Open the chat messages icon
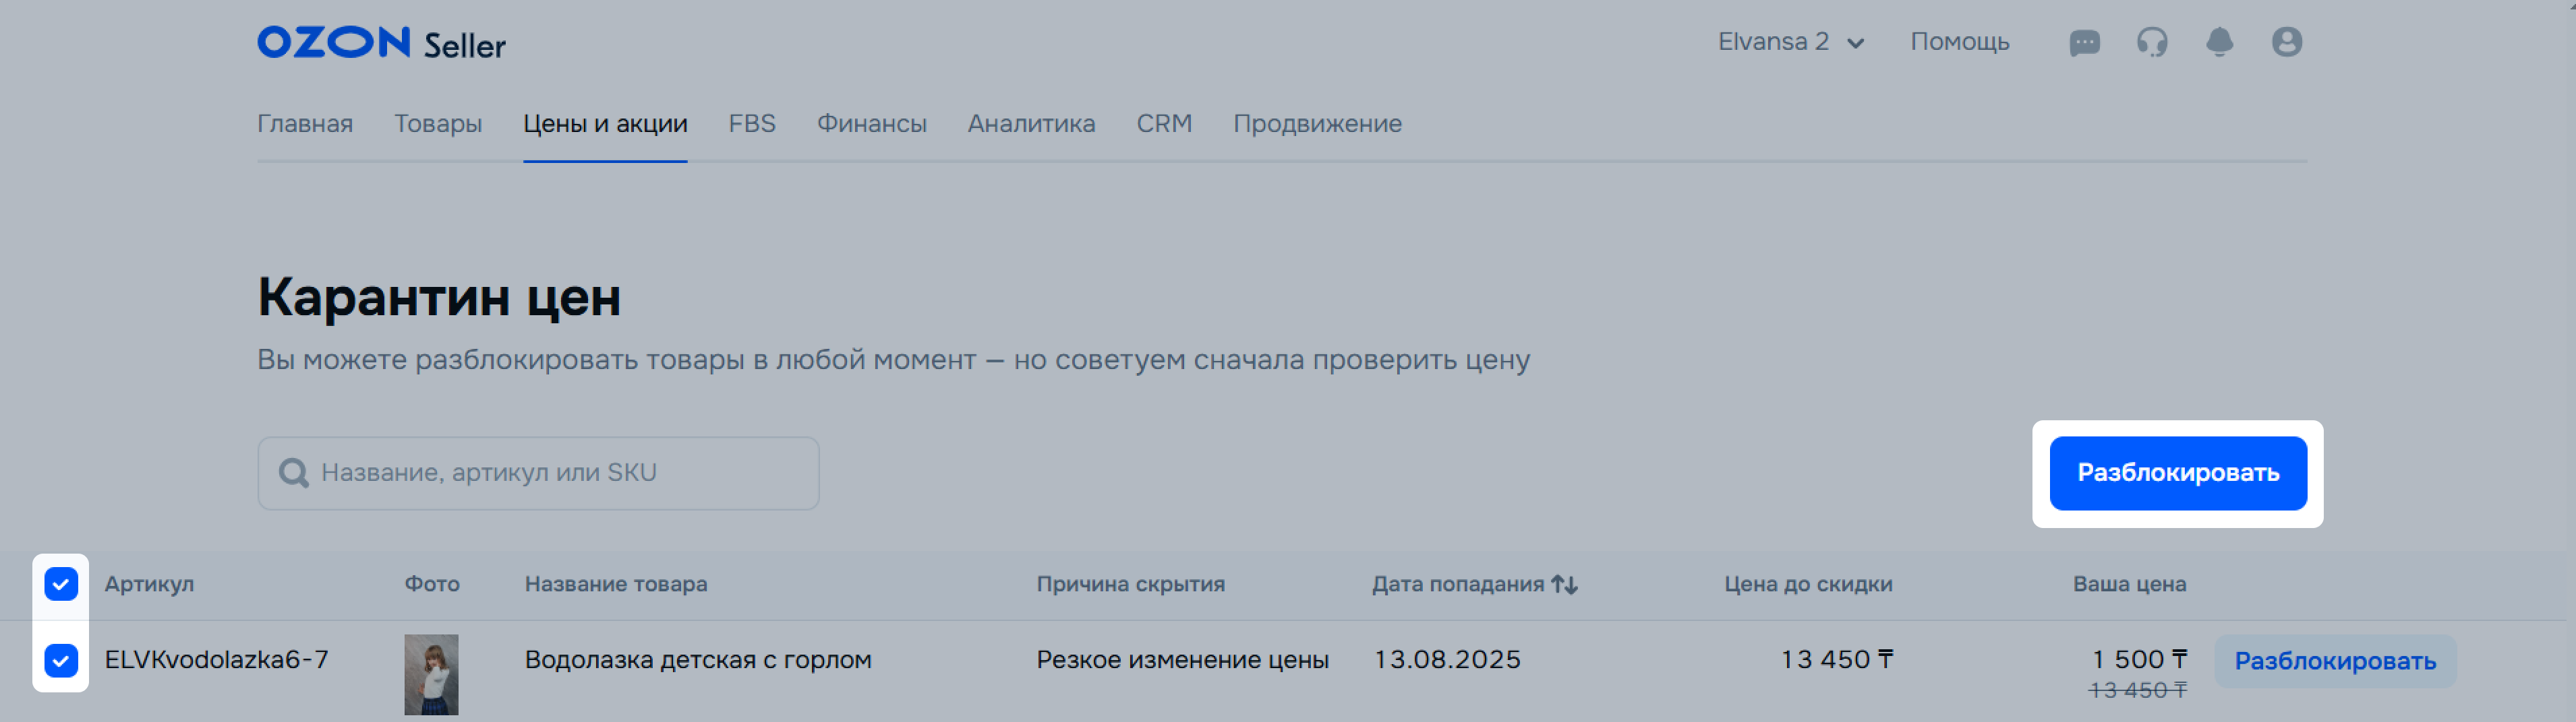Image resolution: width=2576 pixels, height=722 pixels. (x=2084, y=43)
